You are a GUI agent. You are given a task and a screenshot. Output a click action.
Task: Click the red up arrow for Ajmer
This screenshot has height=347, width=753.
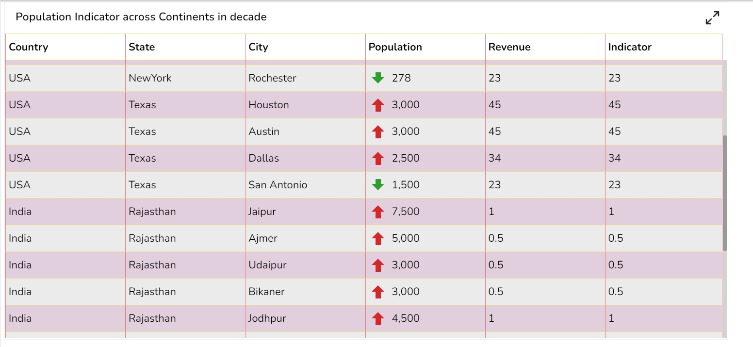[x=377, y=238]
